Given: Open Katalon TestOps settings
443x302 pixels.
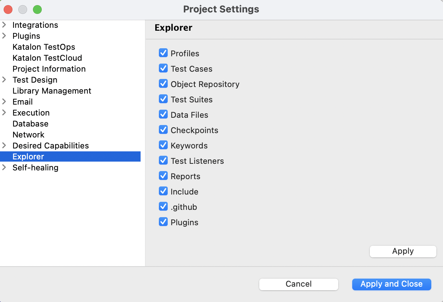Looking at the screenshot, I should [x=44, y=47].
